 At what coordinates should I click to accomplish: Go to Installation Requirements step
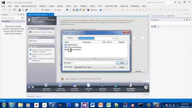point(61,87)
